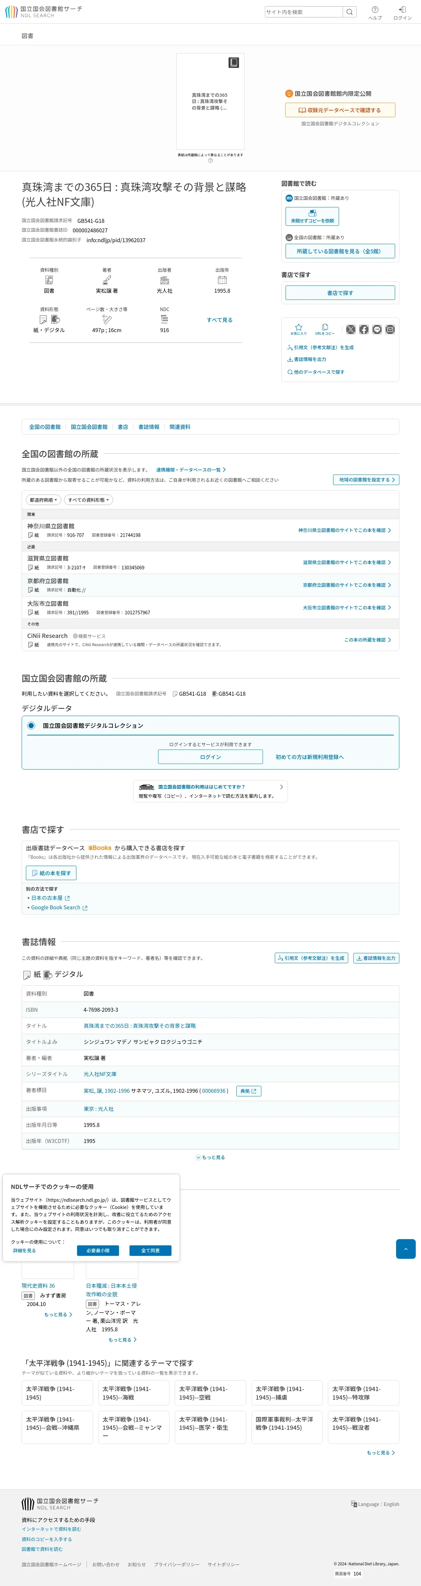This screenshot has height=1586, width=421.
Task: Click 典拠 authority button
Action: point(249,1091)
